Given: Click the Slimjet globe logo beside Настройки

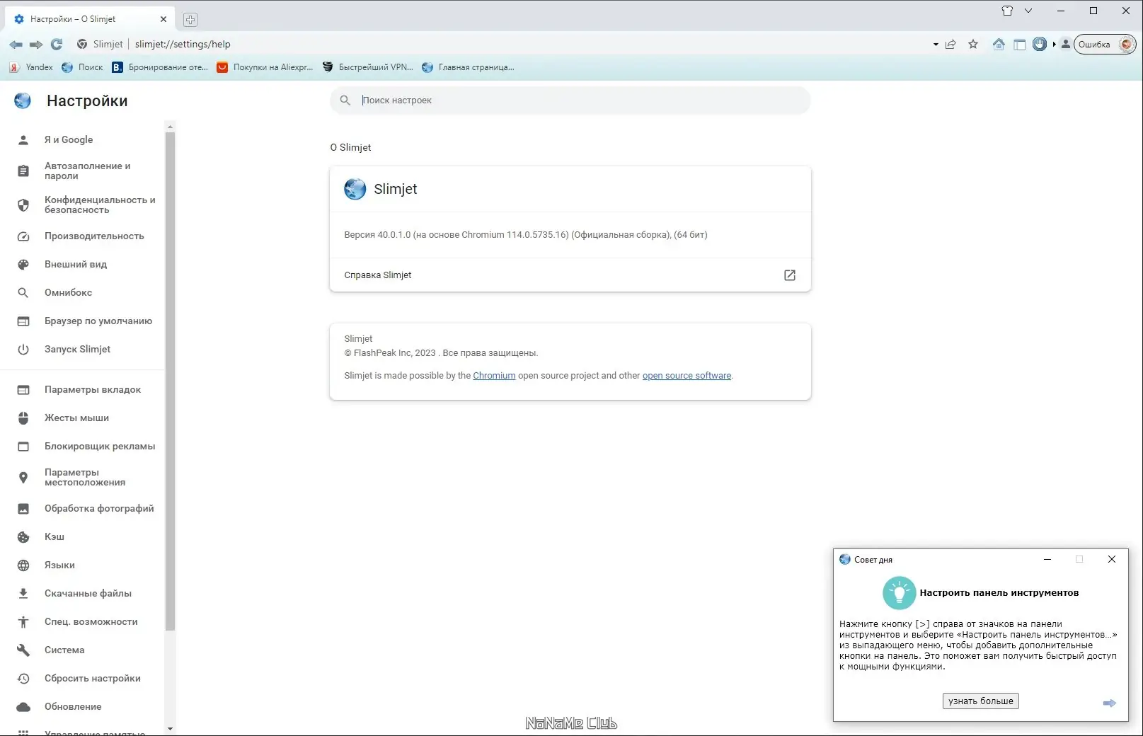Looking at the screenshot, I should click(23, 100).
